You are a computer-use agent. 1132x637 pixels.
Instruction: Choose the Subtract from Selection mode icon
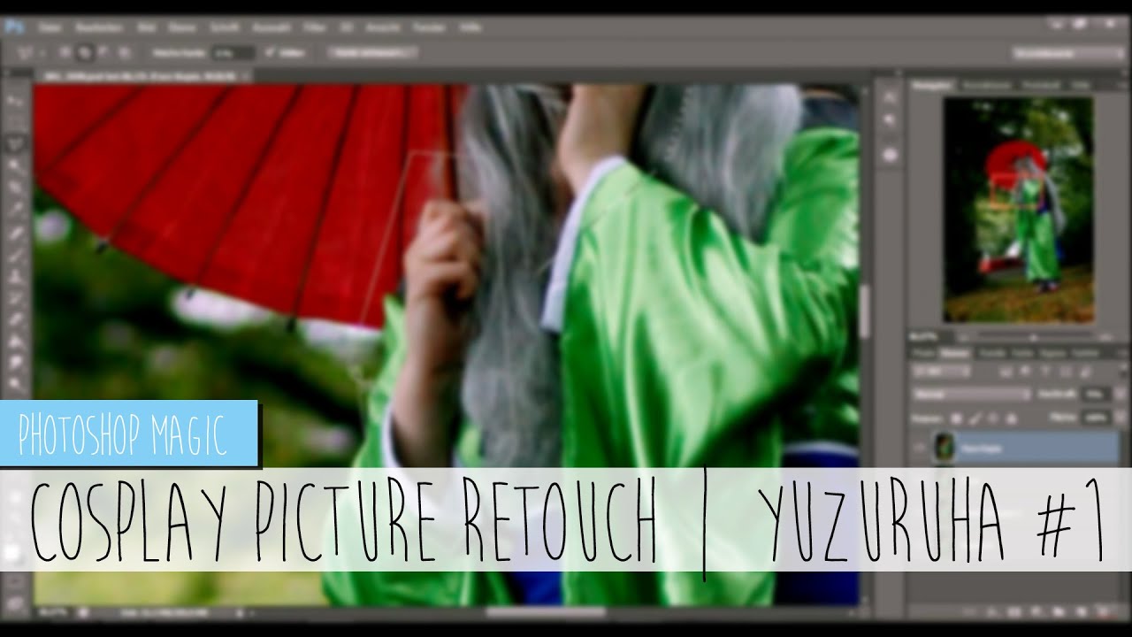pos(105,53)
